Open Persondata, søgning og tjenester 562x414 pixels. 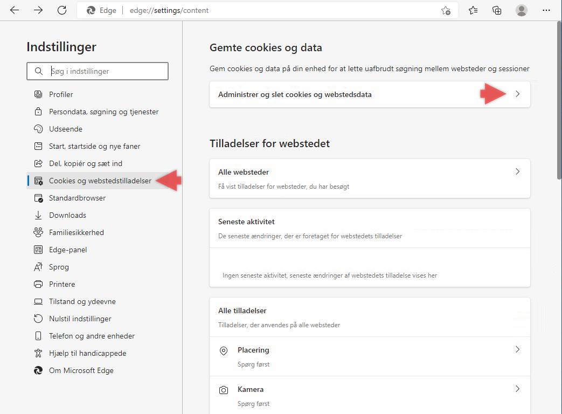[97, 112]
